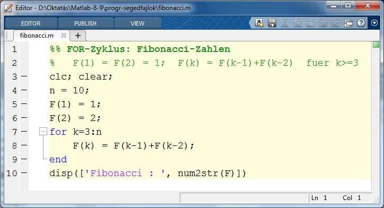Click the New Shortcut icon in quick access toolbar
The height and width of the screenshot is (208, 384).
tap(259, 23)
